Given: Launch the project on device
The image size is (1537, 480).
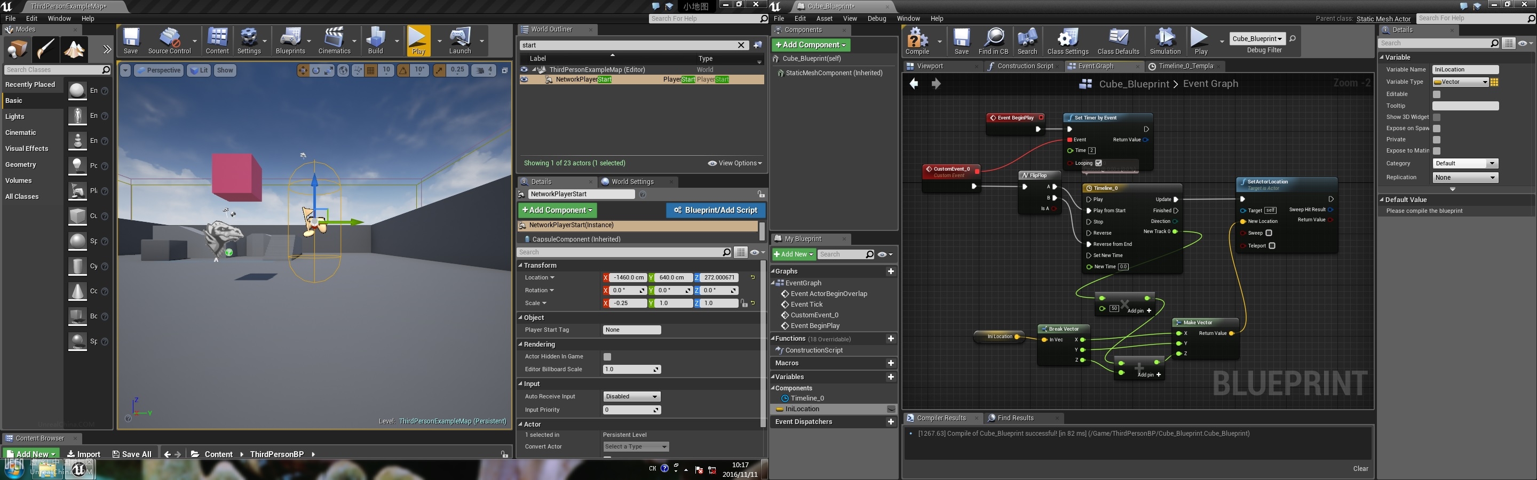Looking at the screenshot, I should (460, 41).
